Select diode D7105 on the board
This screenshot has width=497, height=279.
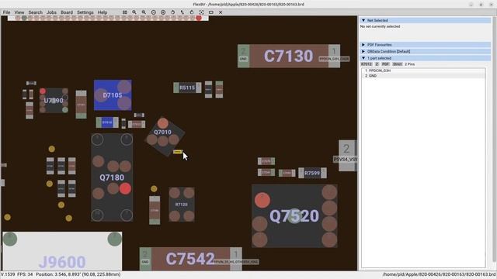[x=113, y=95]
